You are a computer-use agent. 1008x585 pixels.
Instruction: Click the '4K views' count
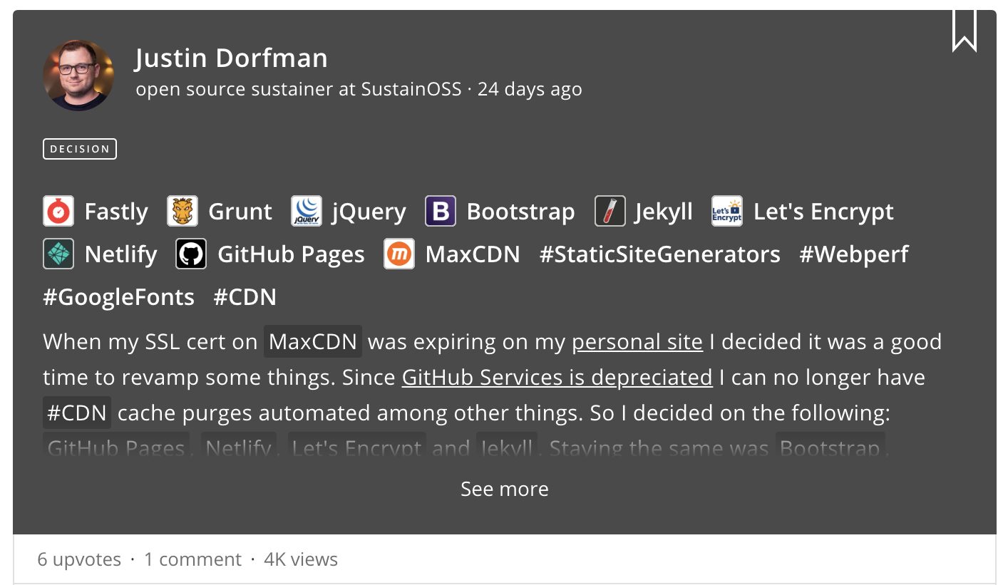pos(301,560)
